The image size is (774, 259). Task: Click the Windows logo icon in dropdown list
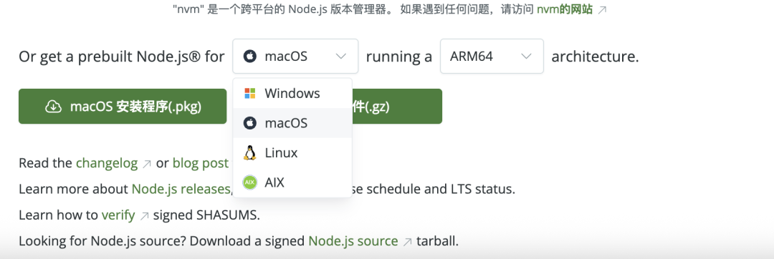[x=250, y=93]
